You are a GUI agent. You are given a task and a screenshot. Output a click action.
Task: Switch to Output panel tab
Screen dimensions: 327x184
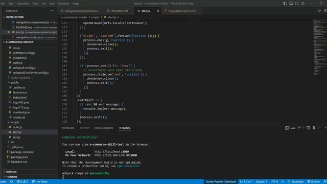[x=84, y=128]
